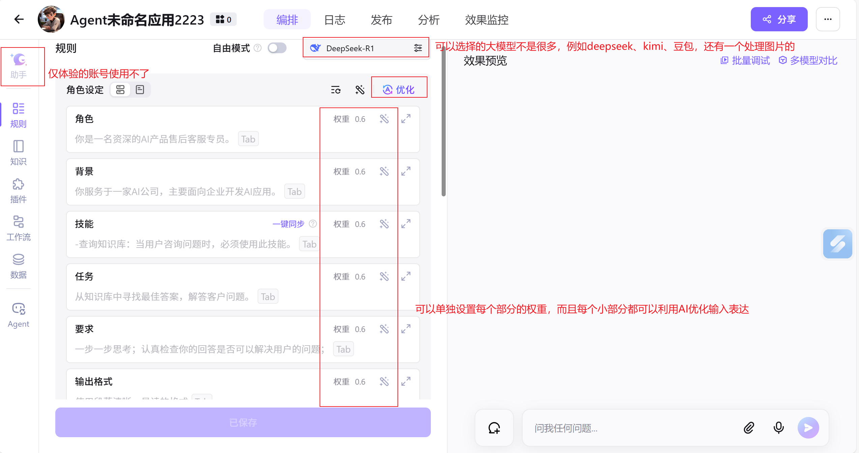
Task: Expand the 技能 section editor
Action: (406, 224)
